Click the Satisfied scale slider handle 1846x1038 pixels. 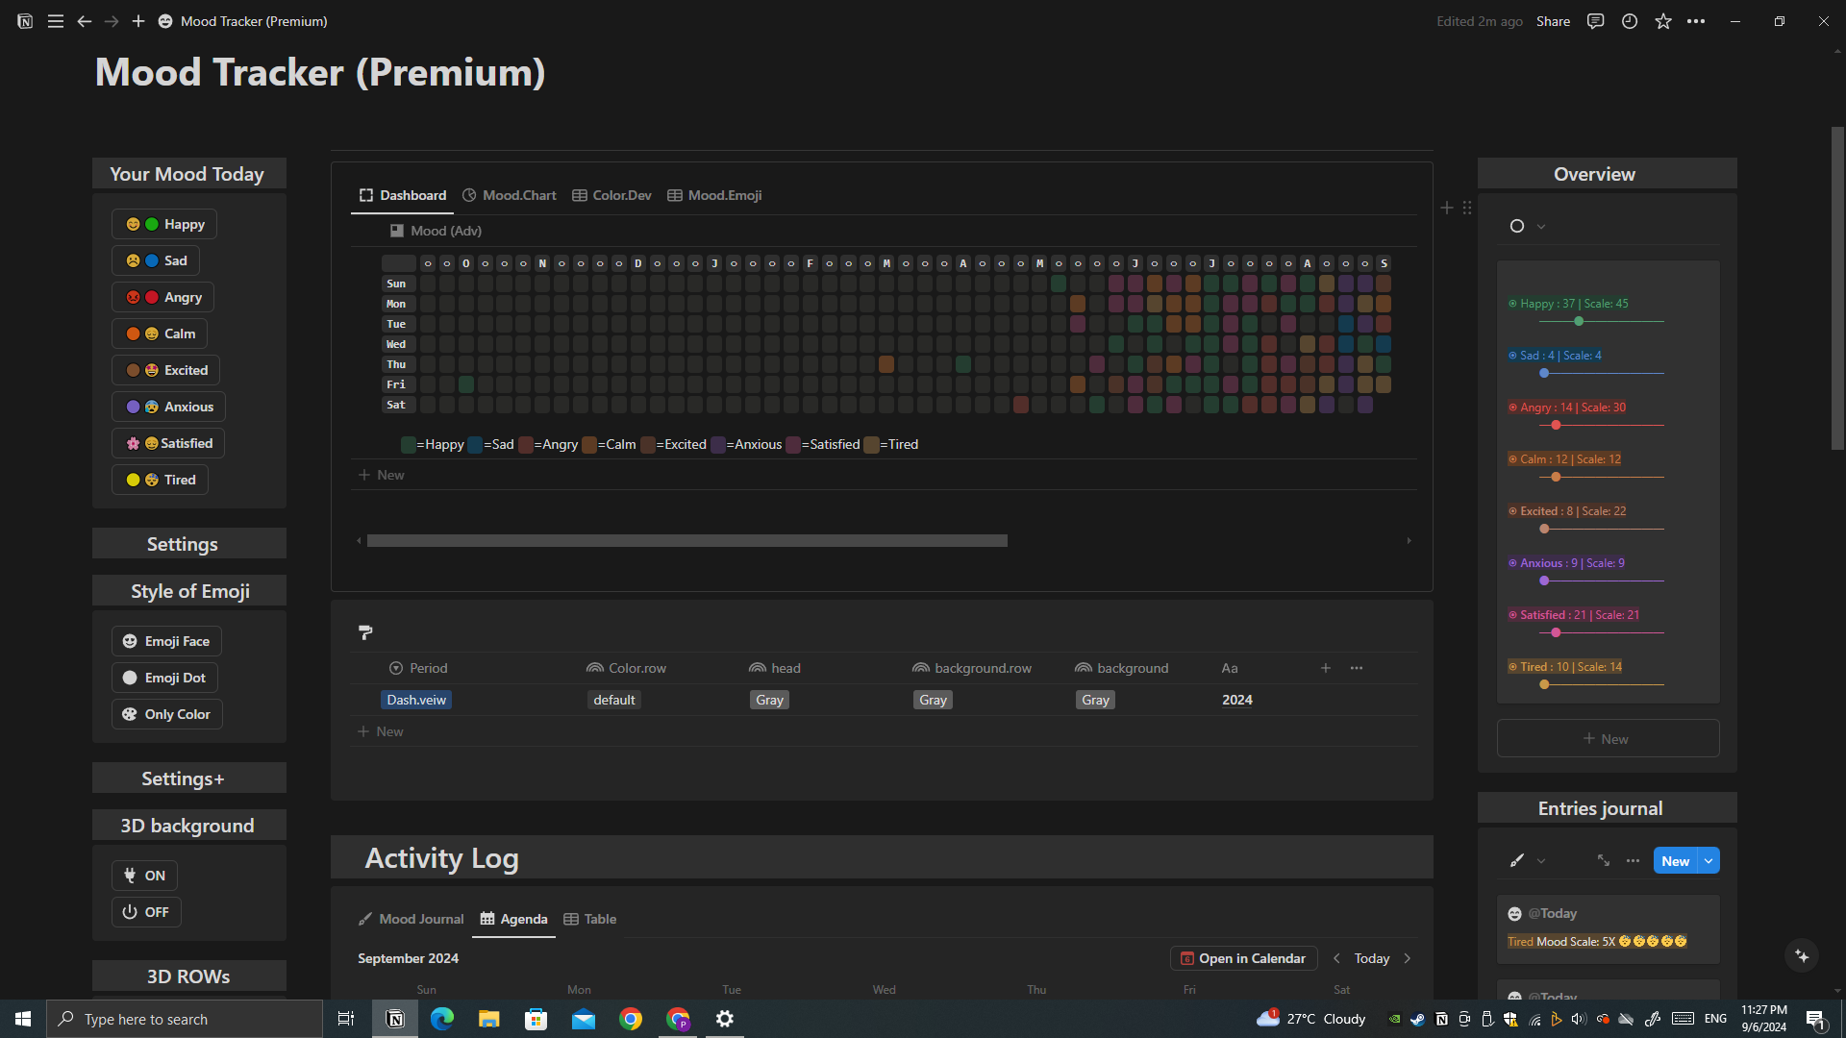pyautogui.click(x=1556, y=633)
